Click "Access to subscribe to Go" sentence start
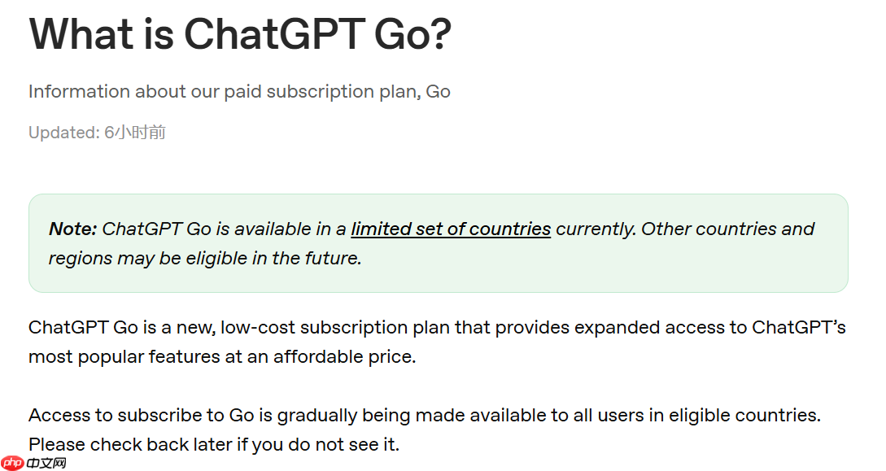Screen dimensions: 886x471 [142, 416]
